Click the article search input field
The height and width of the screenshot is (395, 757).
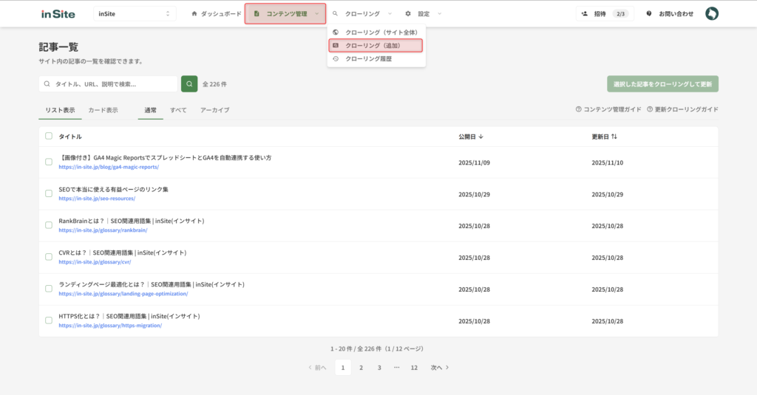112,84
